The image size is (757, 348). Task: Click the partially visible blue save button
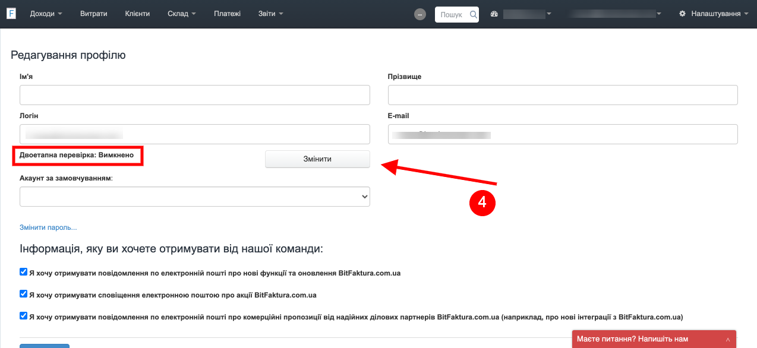45,346
